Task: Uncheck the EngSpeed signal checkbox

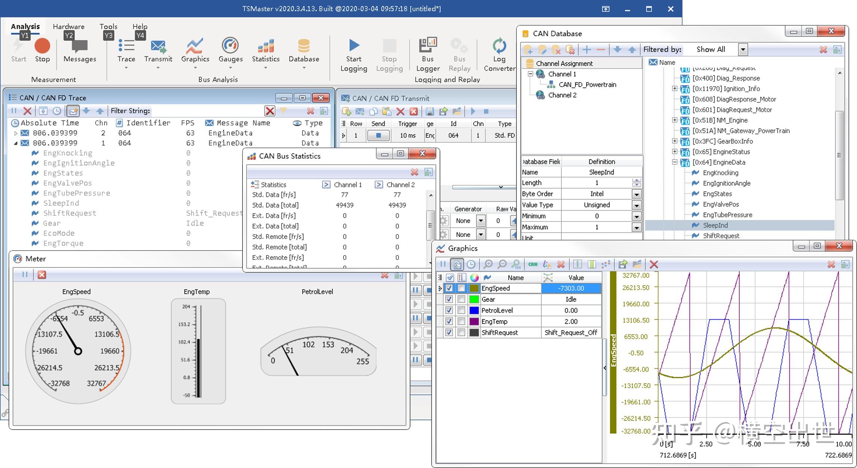Action: [x=449, y=288]
